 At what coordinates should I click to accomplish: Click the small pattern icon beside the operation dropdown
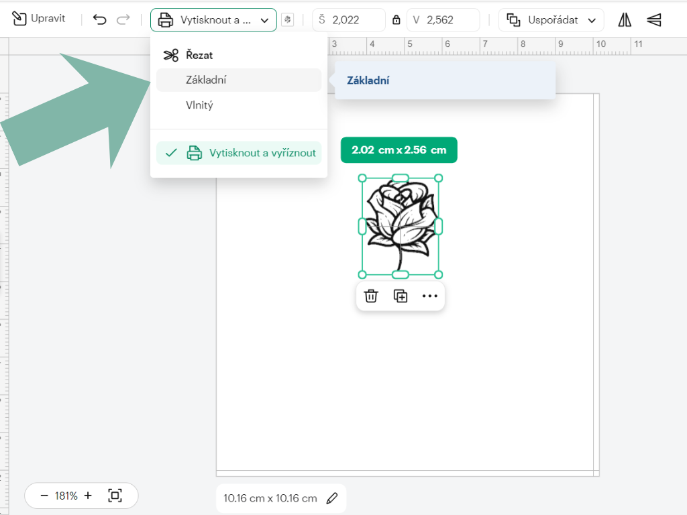[x=287, y=19]
